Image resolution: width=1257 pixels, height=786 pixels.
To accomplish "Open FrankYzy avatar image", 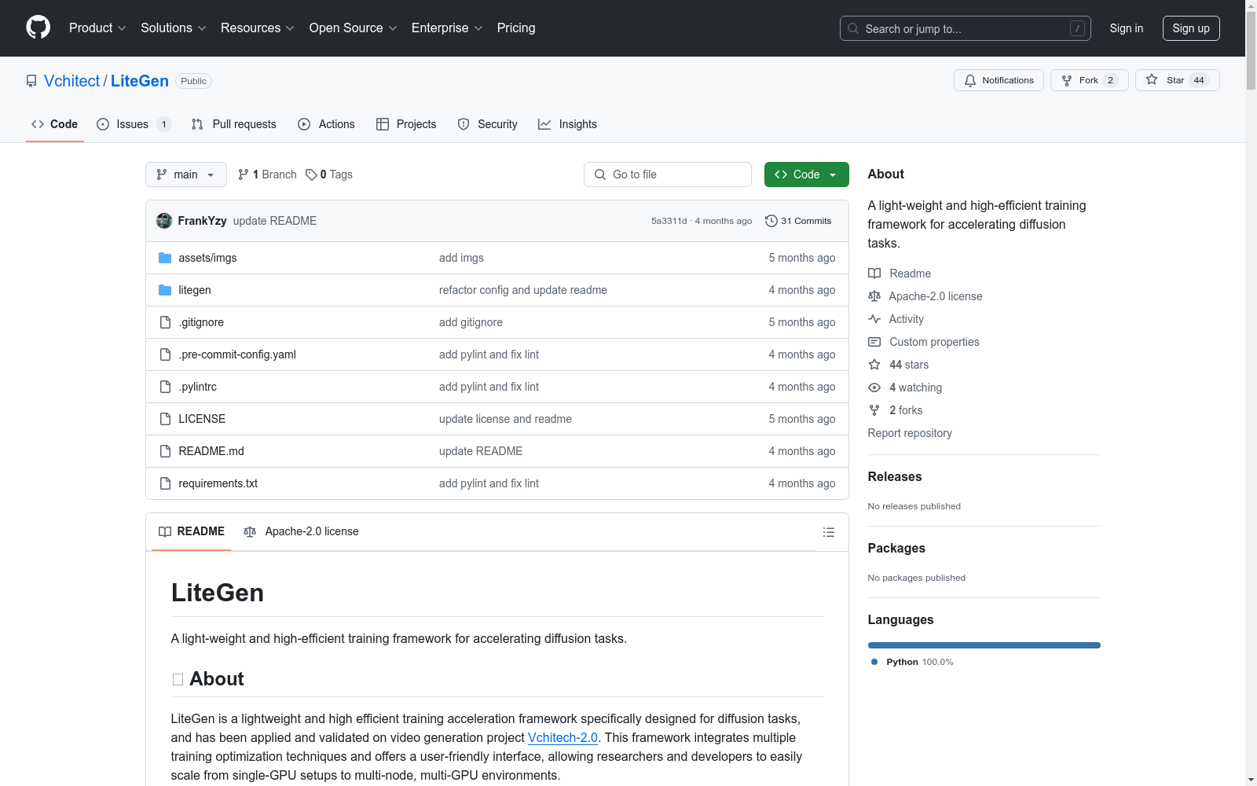I will (x=164, y=221).
